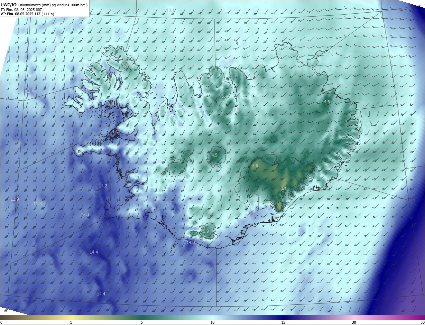Select the 5.4 value label

(x=225, y=96)
